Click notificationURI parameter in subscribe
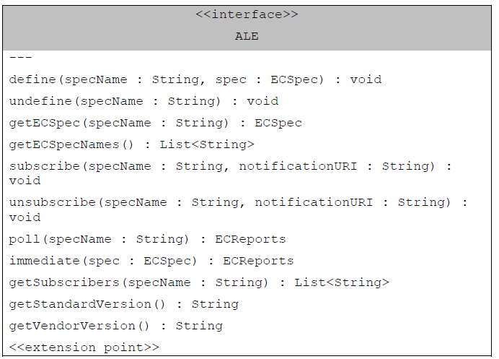This screenshot has height=359, width=499. pyautogui.click(x=298, y=166)
